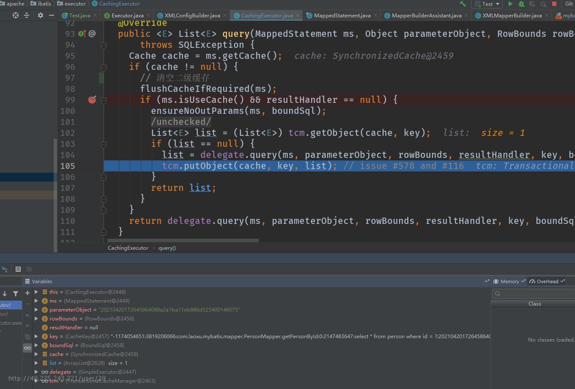Run the Test configuration with green play
Viewport: 575px width, 389px height.
tap(510, 4)
